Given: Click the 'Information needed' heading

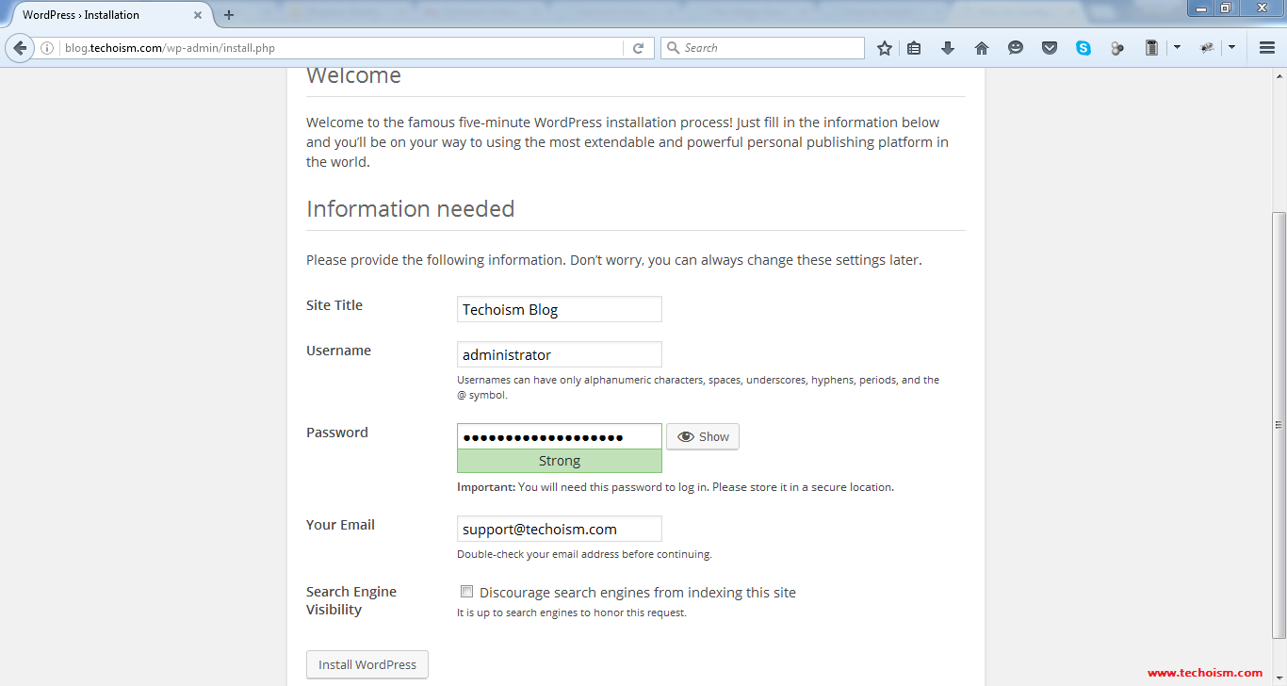Looking at the screenshot, I should point(411,208).
